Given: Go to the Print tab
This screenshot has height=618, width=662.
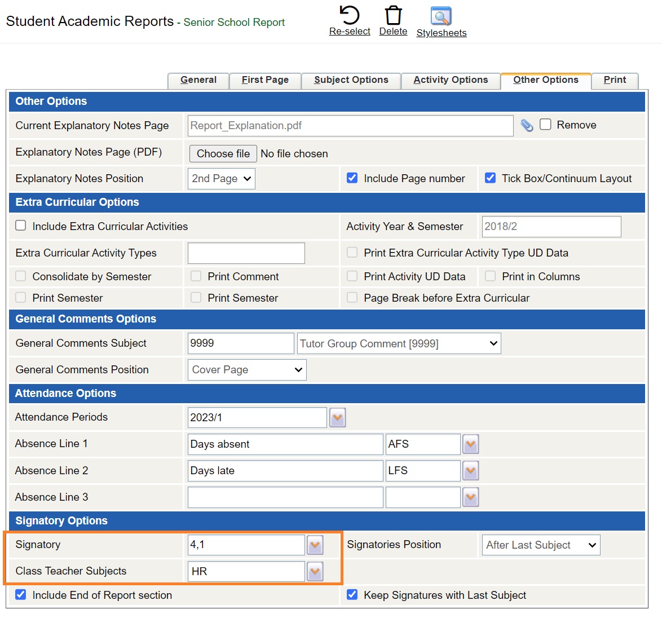Looking at the screenshot, I should [x=615, y=80].
